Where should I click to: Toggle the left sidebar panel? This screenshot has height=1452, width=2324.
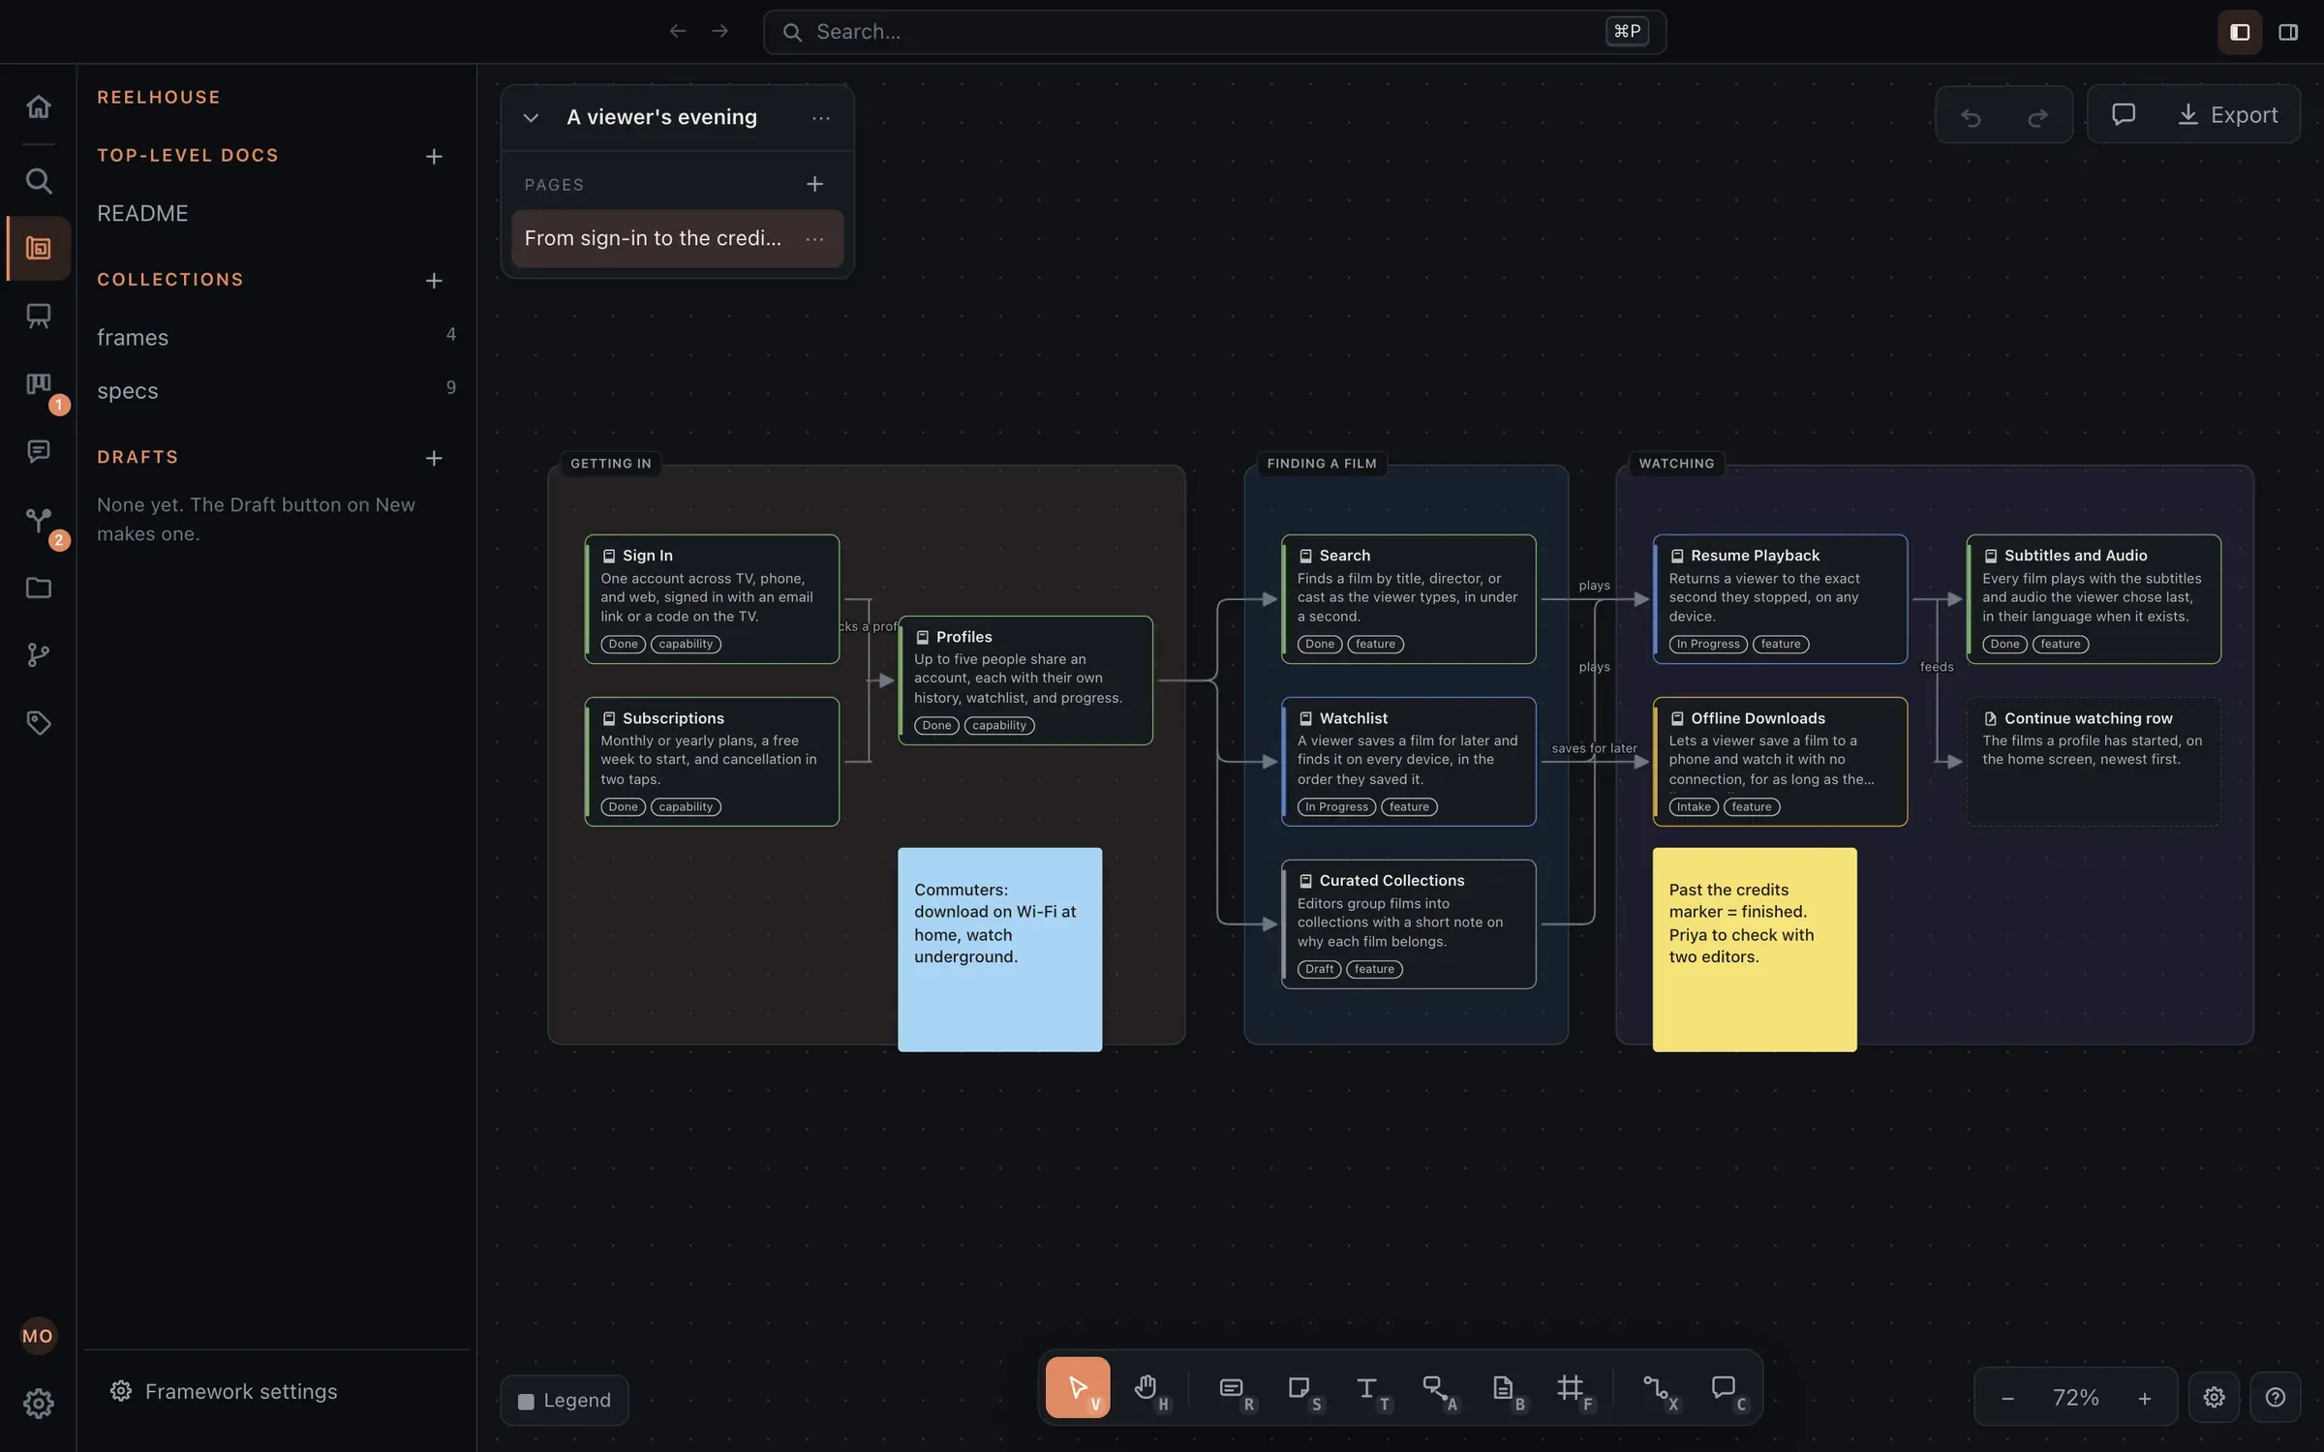[x=2240, y=33]
